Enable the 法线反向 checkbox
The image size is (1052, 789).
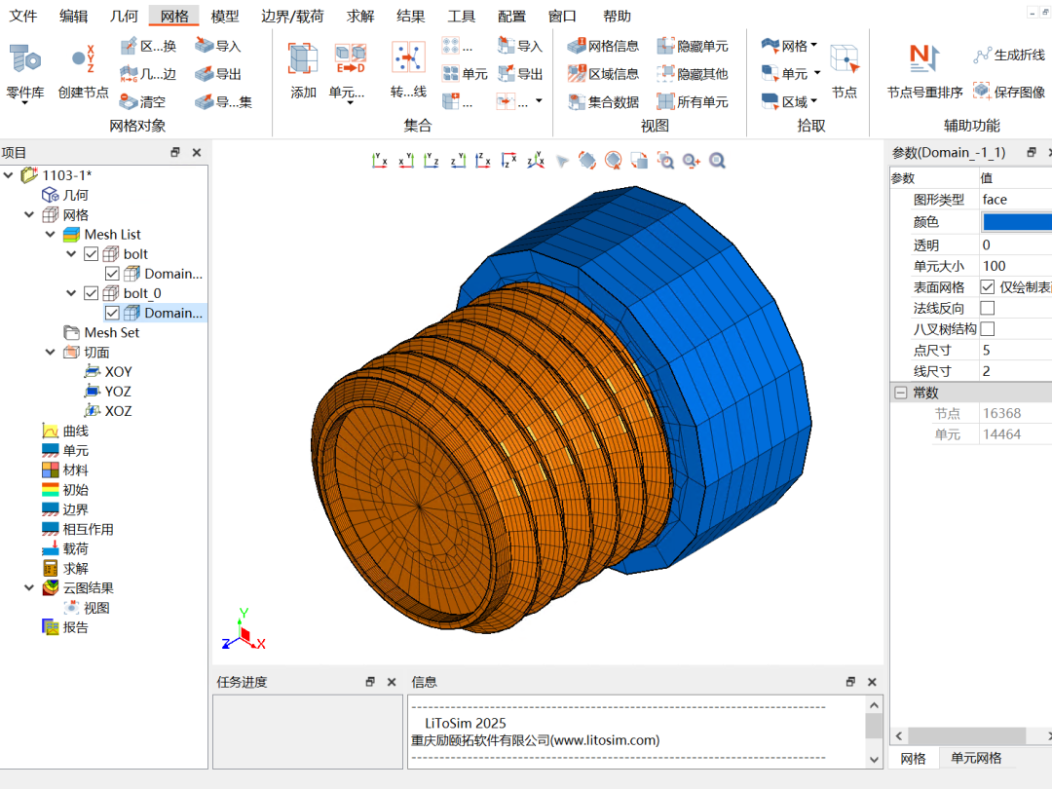click(987, 308)
